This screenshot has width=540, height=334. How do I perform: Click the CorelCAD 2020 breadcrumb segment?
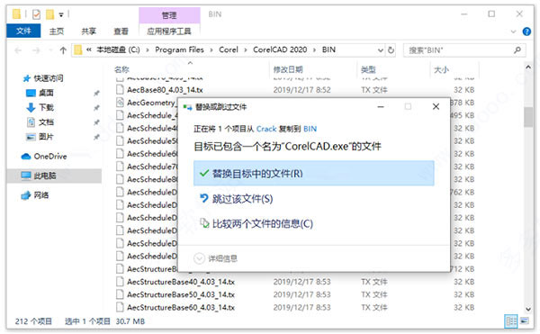pos(280,50)
